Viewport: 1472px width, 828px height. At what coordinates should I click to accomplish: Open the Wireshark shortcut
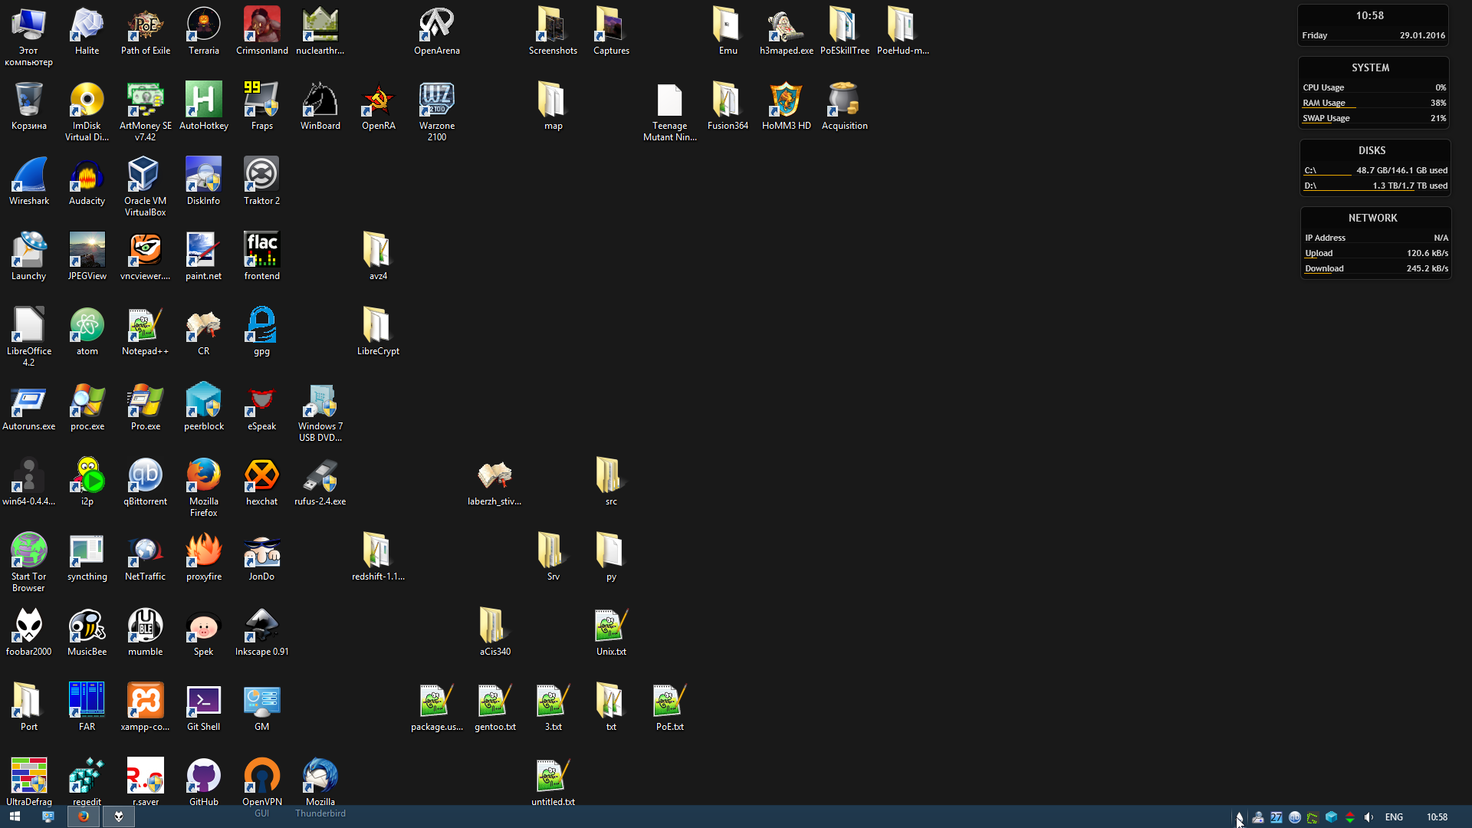29,181
